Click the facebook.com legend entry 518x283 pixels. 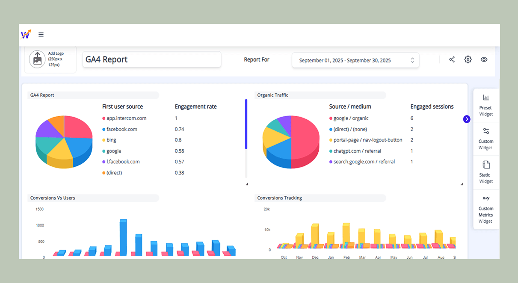pyautogui.click(x=121, y=129)
